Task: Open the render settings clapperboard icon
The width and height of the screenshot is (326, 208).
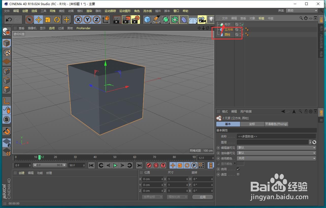Action: [136, 20]
